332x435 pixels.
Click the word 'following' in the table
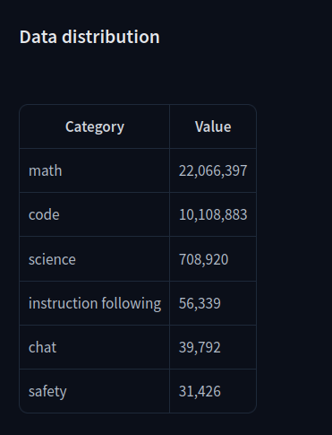coord(132,304)
